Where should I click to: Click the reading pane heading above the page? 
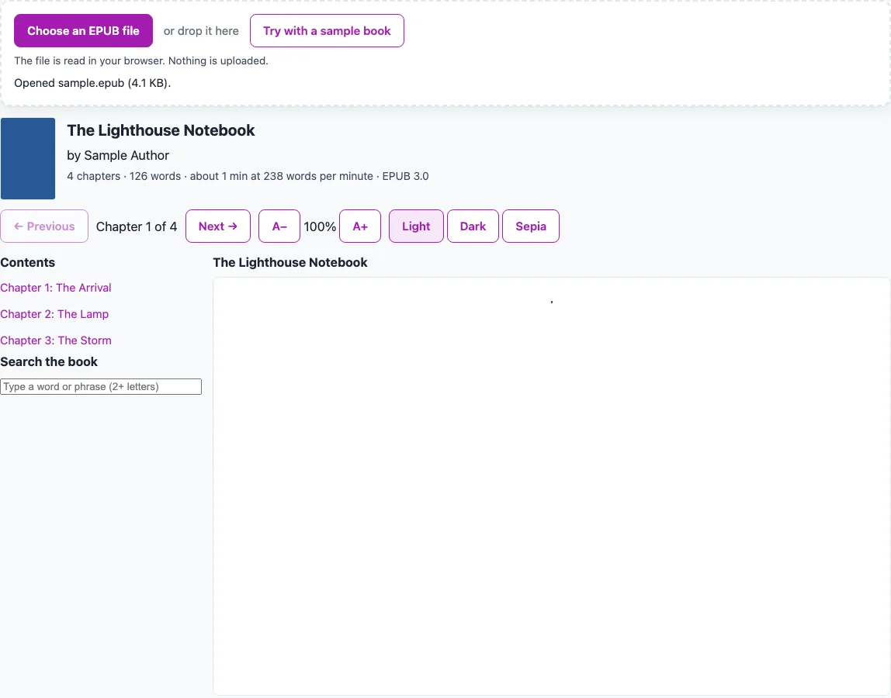(x=290, y=262)
